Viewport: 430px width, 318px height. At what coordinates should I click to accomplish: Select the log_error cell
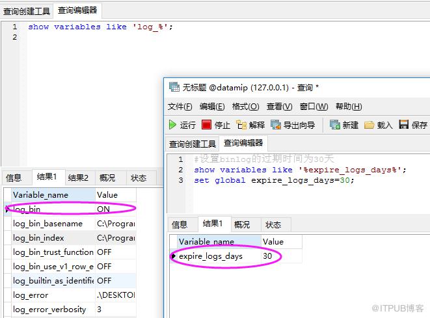pos(53,295)
